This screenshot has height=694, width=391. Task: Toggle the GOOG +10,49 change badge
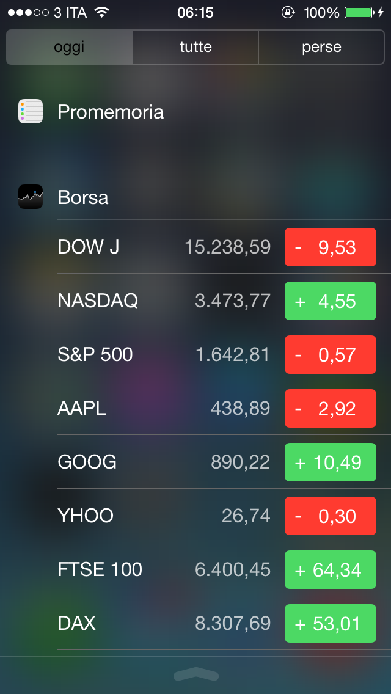(x=330, y=462)
